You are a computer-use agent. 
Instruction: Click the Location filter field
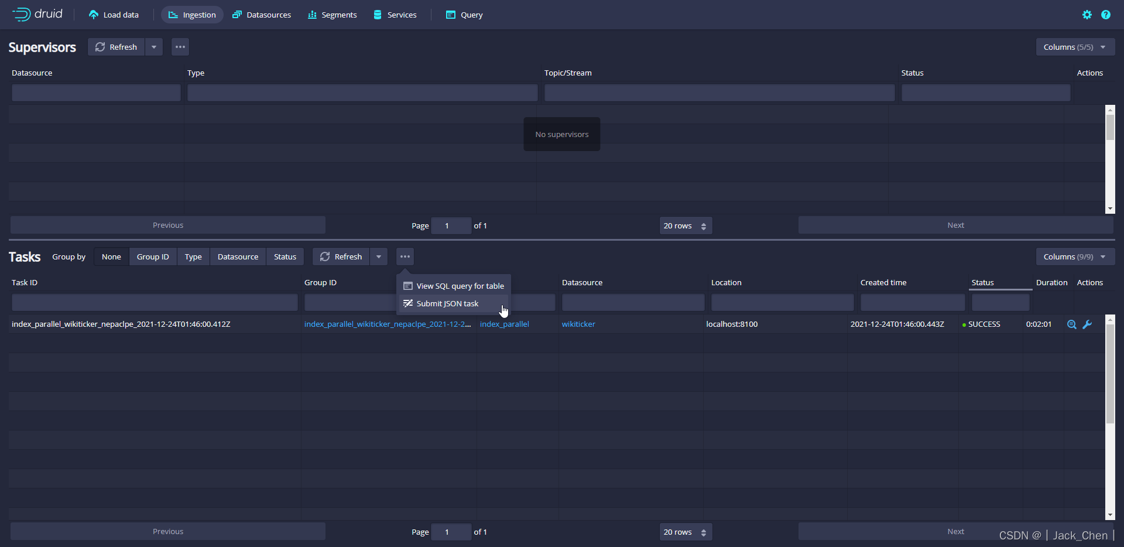click(783, 302)
